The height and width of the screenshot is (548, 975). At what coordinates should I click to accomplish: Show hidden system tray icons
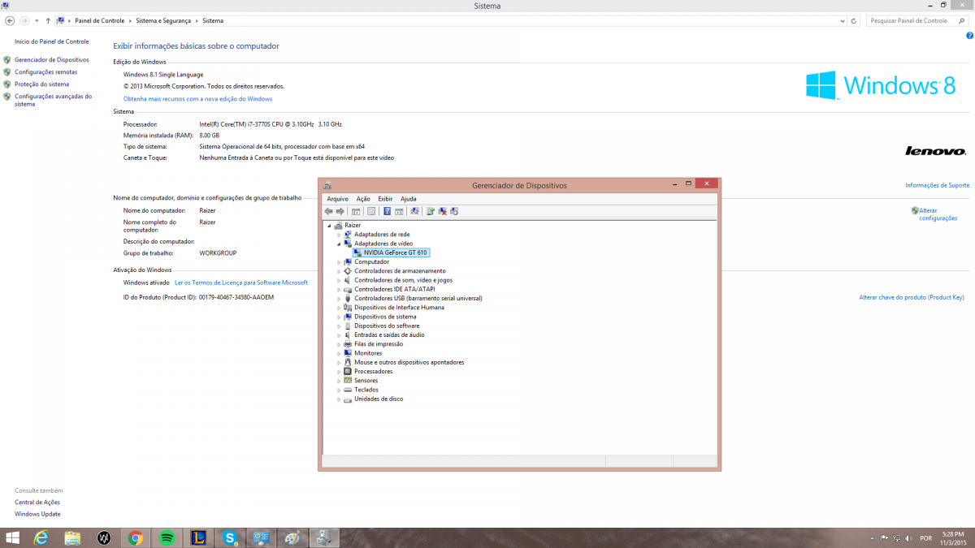[873, 538]
